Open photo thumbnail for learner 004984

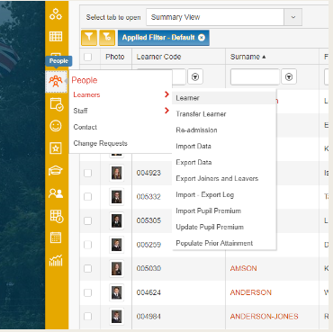(x=116, y=317)
